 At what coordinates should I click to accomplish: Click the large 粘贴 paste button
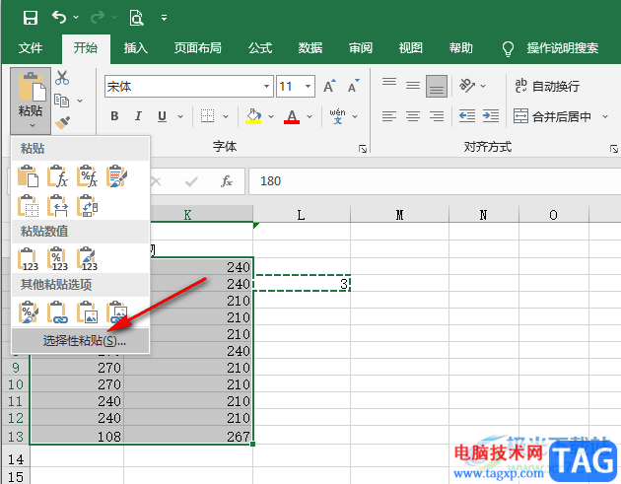pyautogui.click(x=31, y=101)
